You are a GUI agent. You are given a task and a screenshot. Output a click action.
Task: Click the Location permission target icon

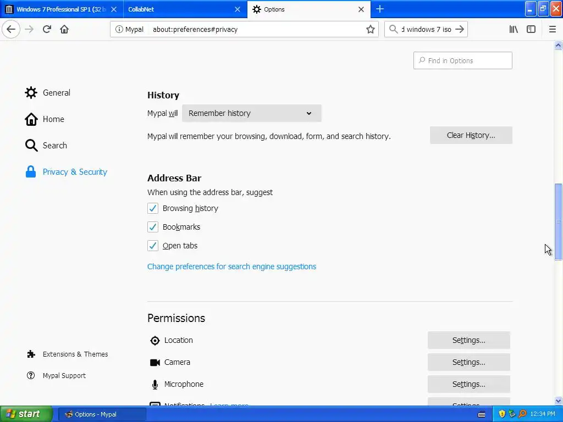click(x=154, y=341)
